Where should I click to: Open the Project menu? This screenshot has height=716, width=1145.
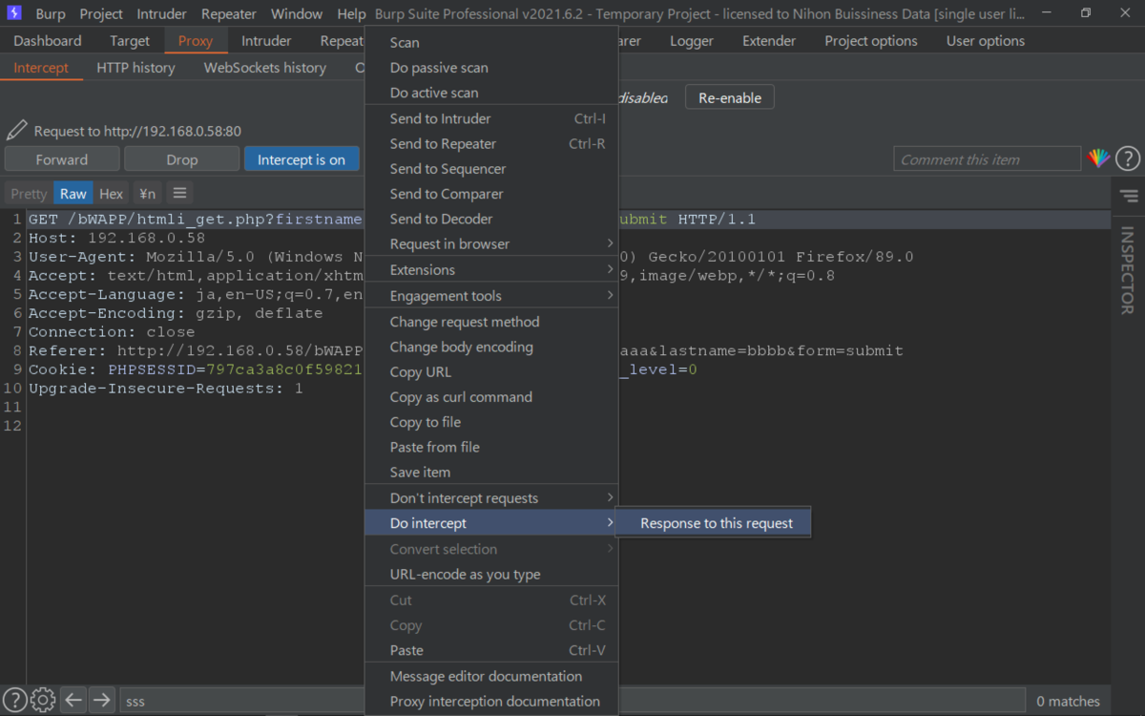pos(101,14)
